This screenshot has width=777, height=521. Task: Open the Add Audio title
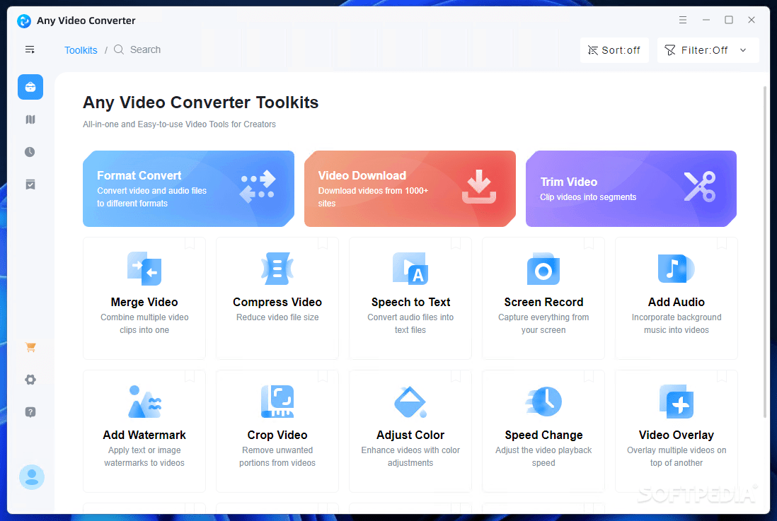677,302
